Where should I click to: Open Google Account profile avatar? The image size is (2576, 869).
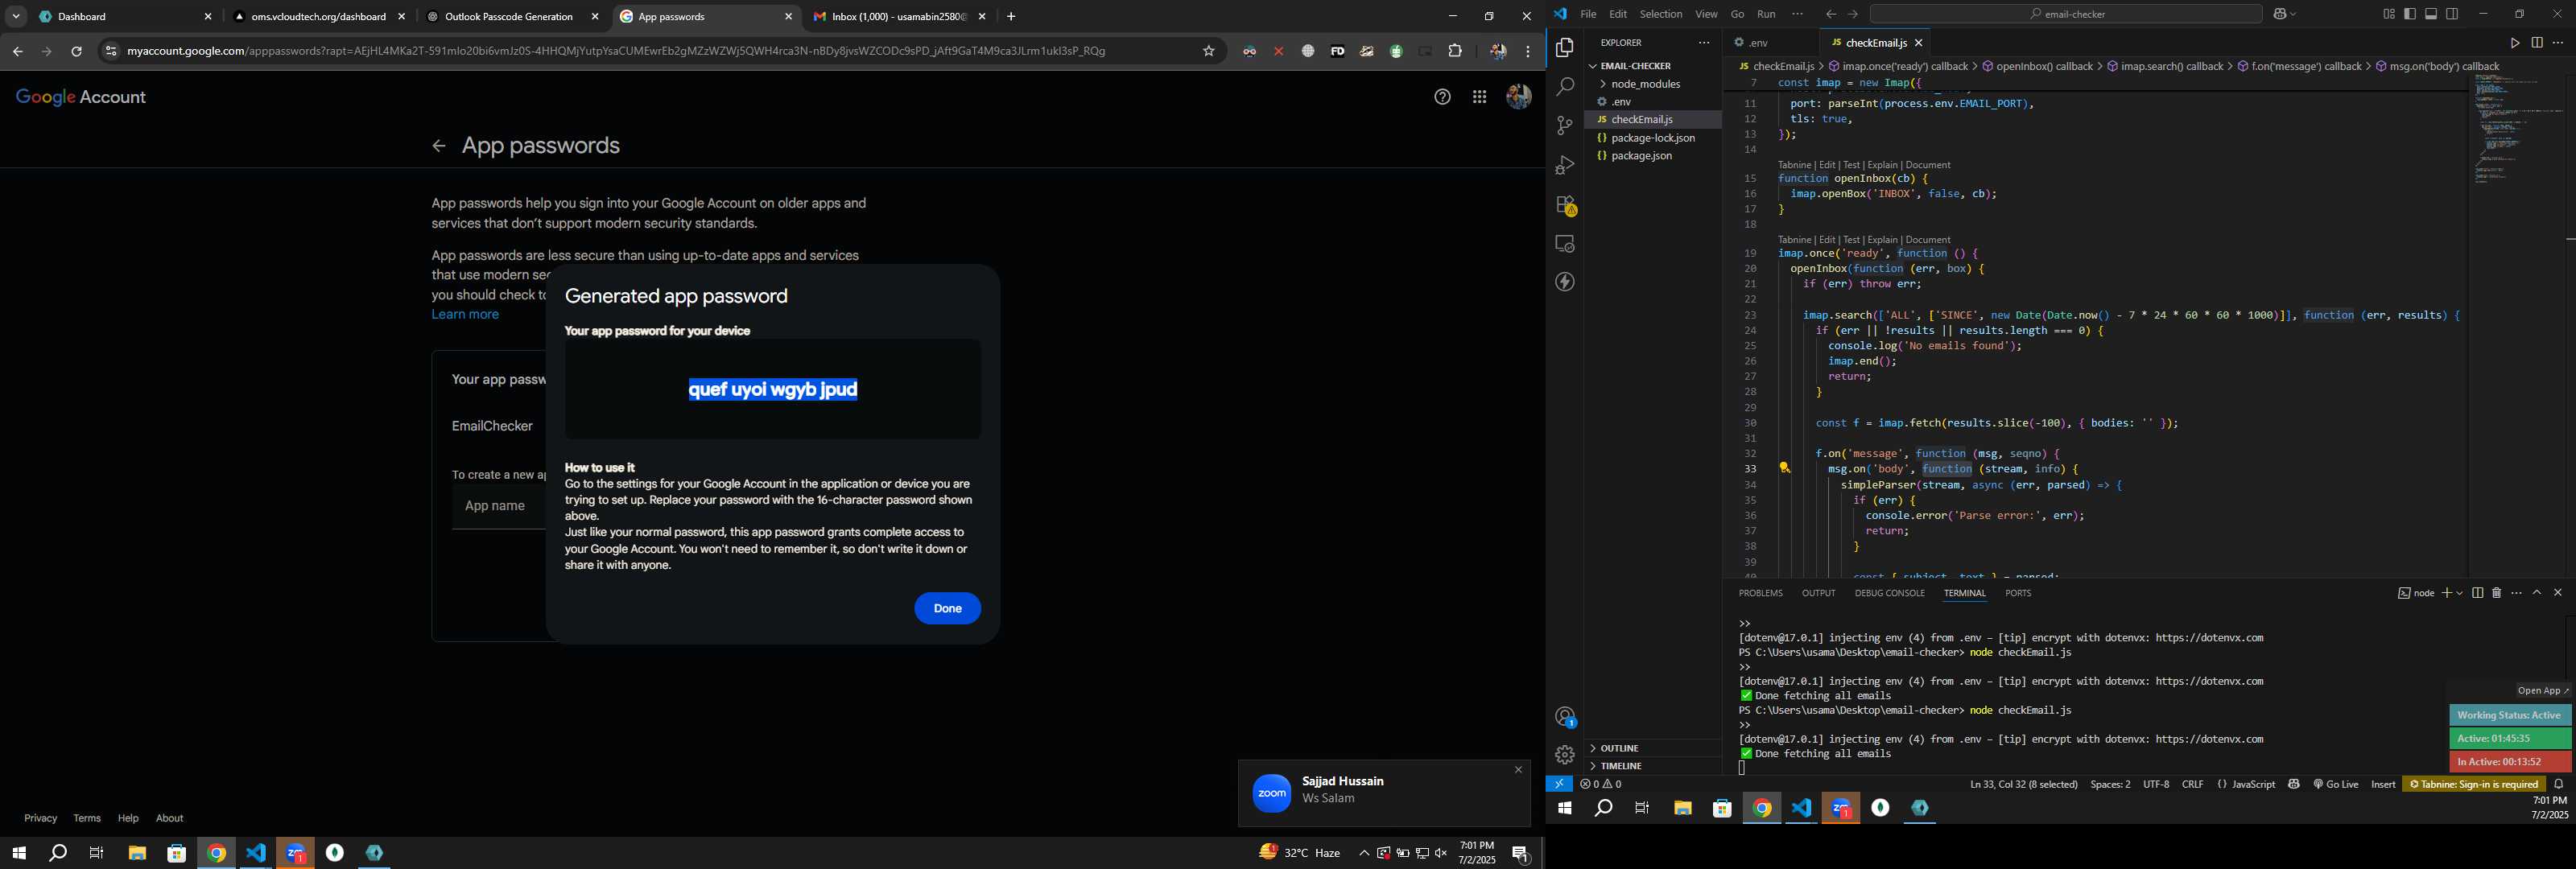click(1518, 97)
